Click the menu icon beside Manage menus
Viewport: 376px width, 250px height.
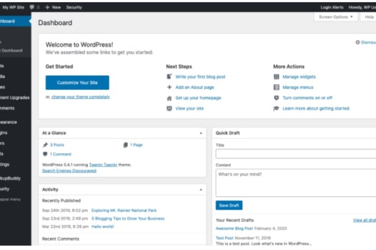point(276,87)
